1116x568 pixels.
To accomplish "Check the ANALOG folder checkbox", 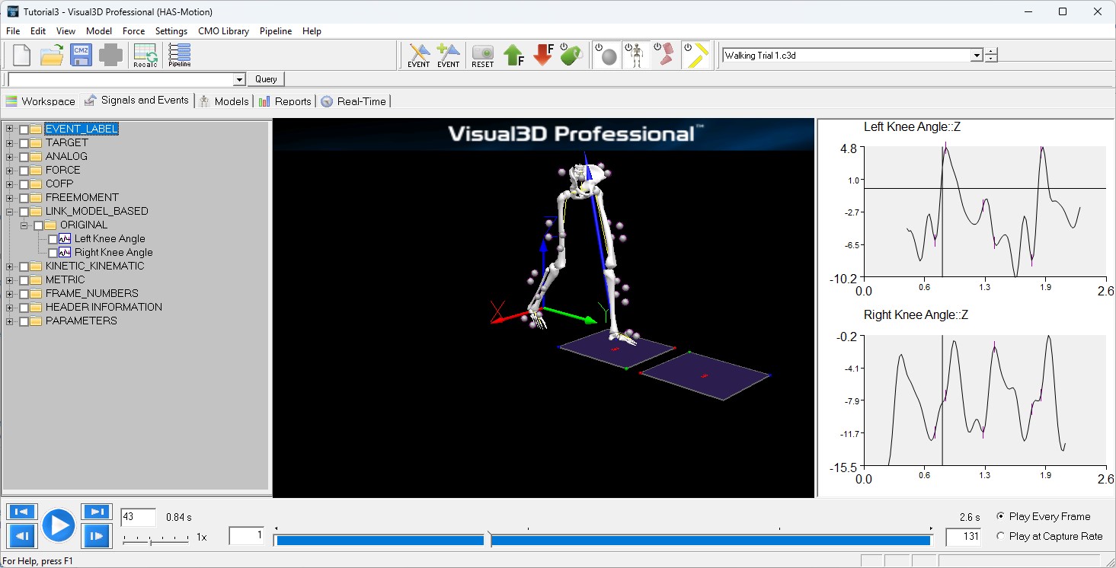I will coord(24,157).
